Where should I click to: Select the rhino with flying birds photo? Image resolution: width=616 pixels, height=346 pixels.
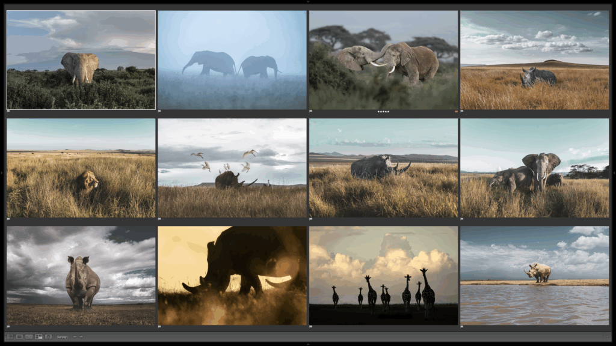click(x=232, y=168)
